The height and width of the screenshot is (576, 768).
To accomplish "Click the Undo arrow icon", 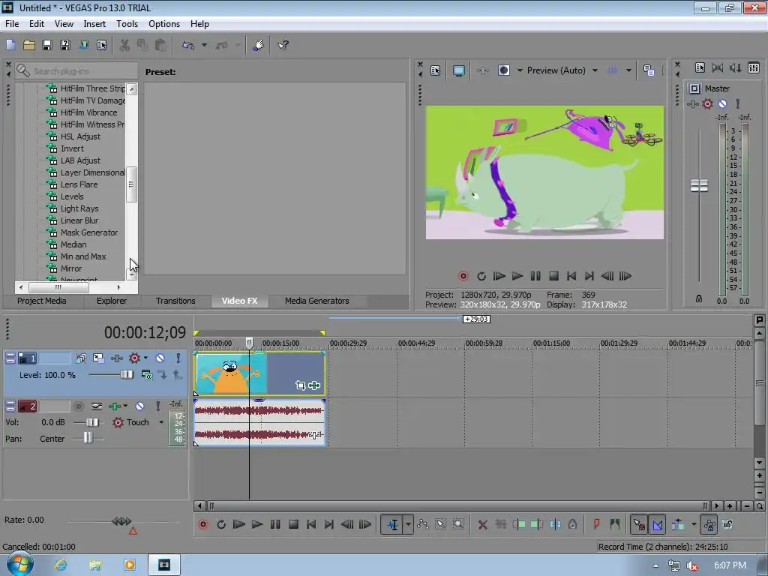I will (188, 46).
